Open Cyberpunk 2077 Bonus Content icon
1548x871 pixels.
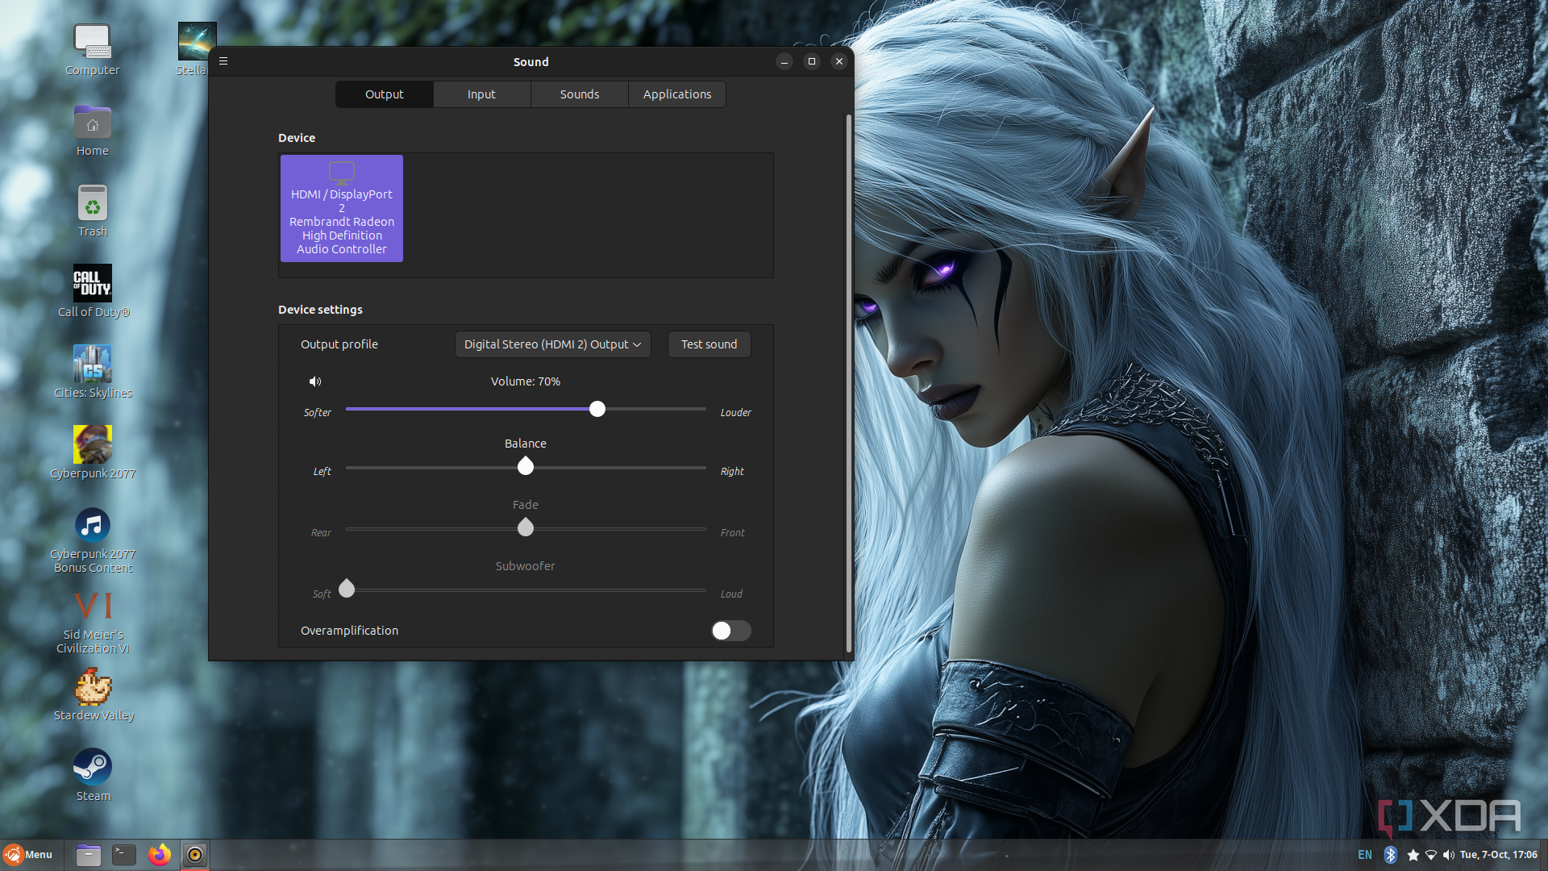coord(93,540)
